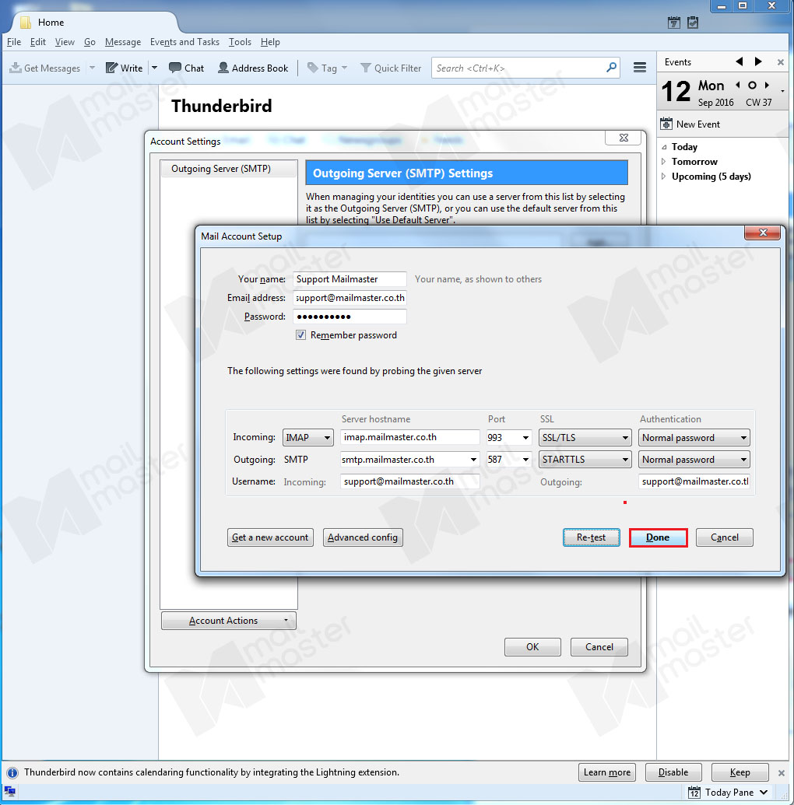Create a New Event
The height and width of the screenshot is (805, 794).
[x=690, y=124]
